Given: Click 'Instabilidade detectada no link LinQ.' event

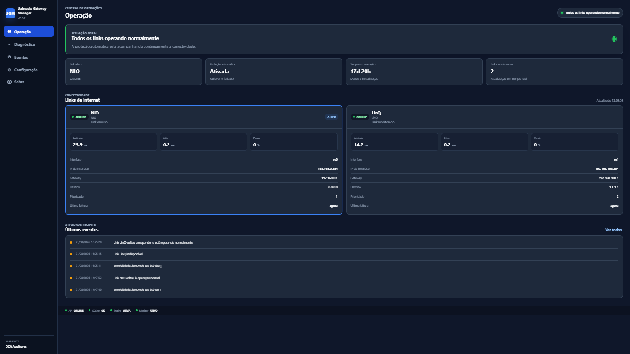Looking at the screenshot, I should (x=138, y=266).
